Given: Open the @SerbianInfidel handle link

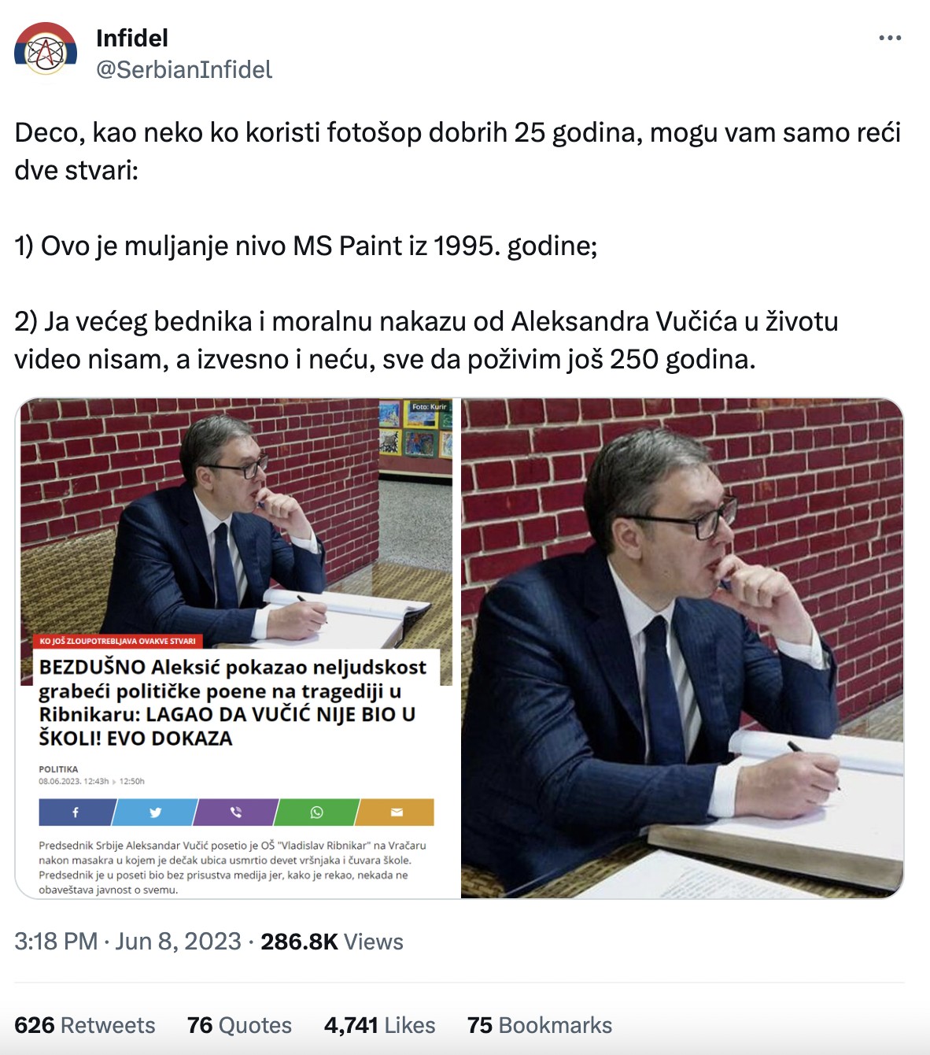Looking at the screenshot, I should point(184,69).
